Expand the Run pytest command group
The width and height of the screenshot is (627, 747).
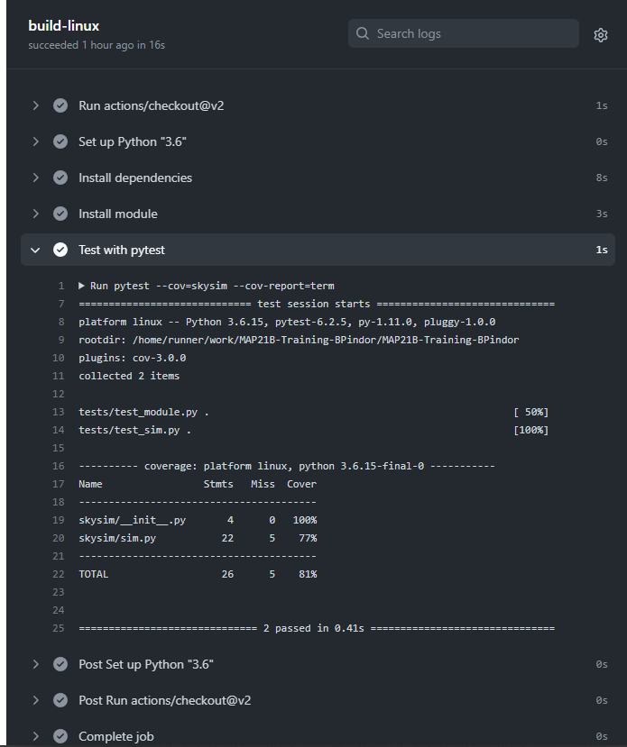click(x=82, y=286)
